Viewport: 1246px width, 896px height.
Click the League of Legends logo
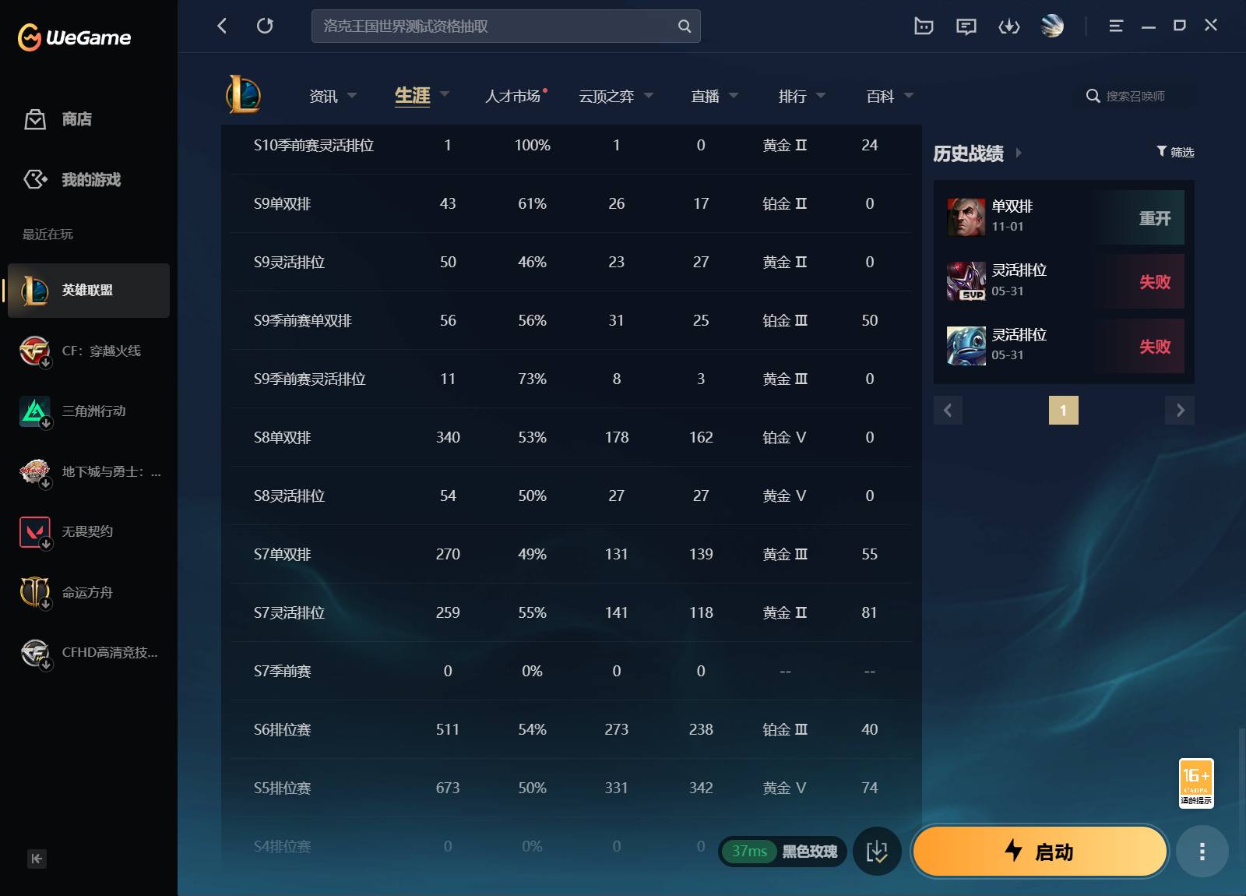[244, 94]
